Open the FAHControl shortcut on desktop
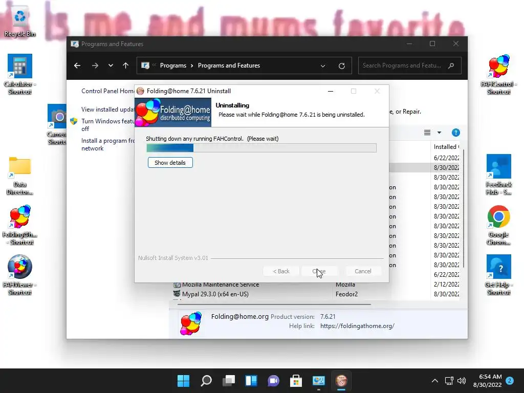 click(498, 74)
